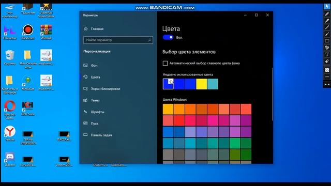Select the Bandicam numbering stamp tool

coord(327,48)
